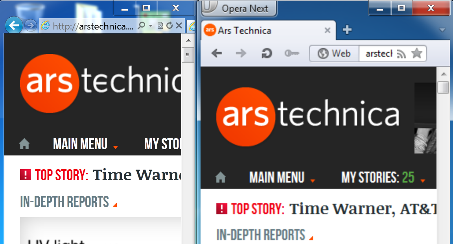Open the Opera Next menu
Image resolution: width=453 pixels, height=244 pixels.
click(239, 8)
